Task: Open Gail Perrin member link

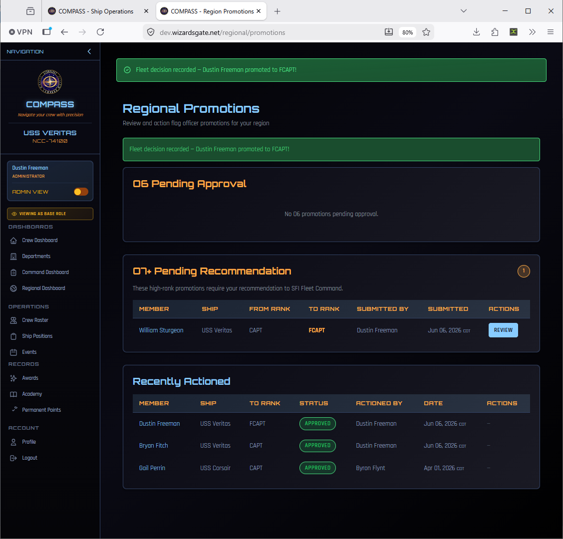Action: click(x=152, y=468)
